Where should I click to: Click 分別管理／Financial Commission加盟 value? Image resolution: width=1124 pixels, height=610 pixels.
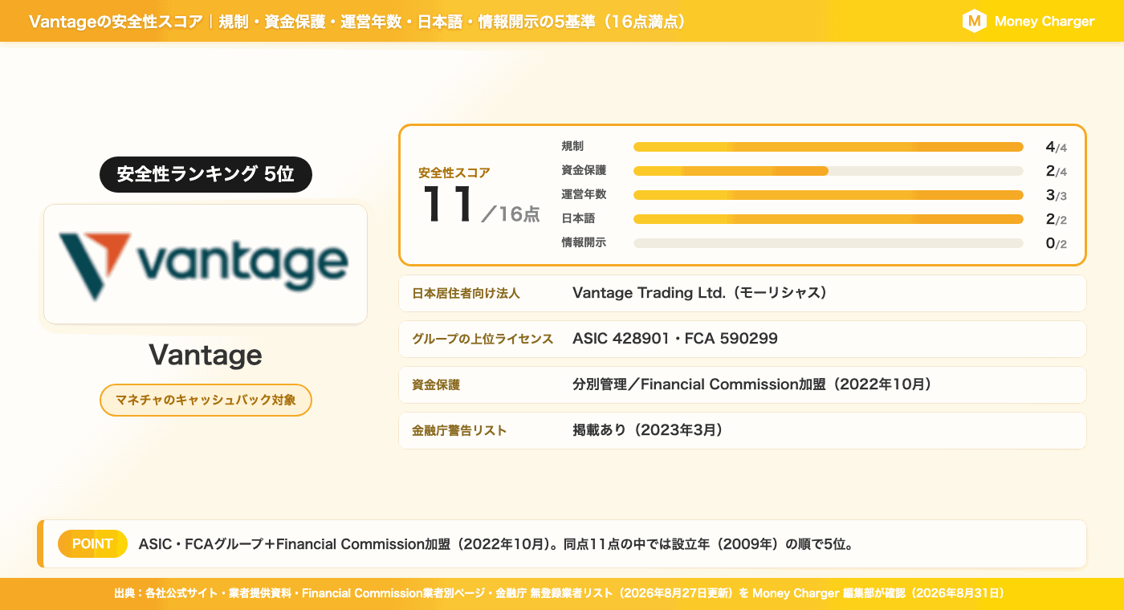752,384
